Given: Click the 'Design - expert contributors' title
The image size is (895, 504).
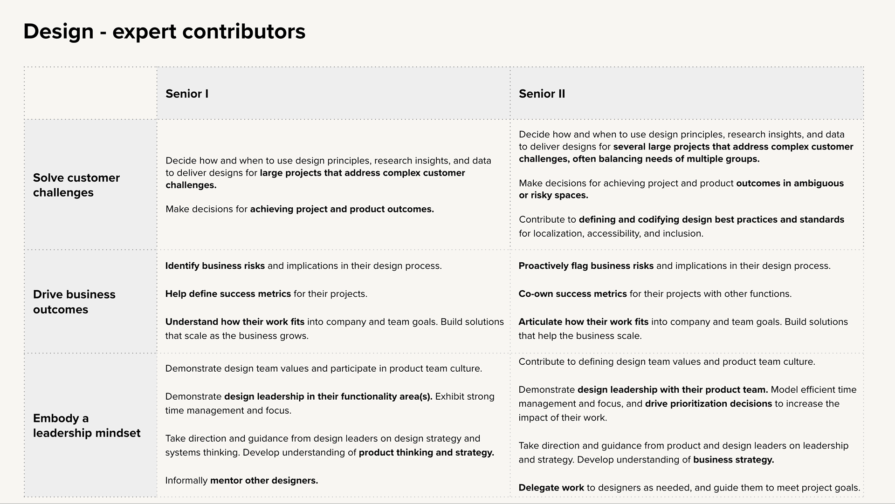Looking at the screenshot, I should pos(164,32).
